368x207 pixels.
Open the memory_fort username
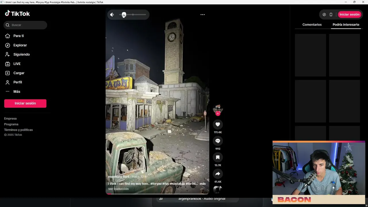[119, 177]
